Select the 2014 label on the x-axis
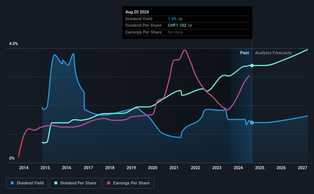 [24, 168]
